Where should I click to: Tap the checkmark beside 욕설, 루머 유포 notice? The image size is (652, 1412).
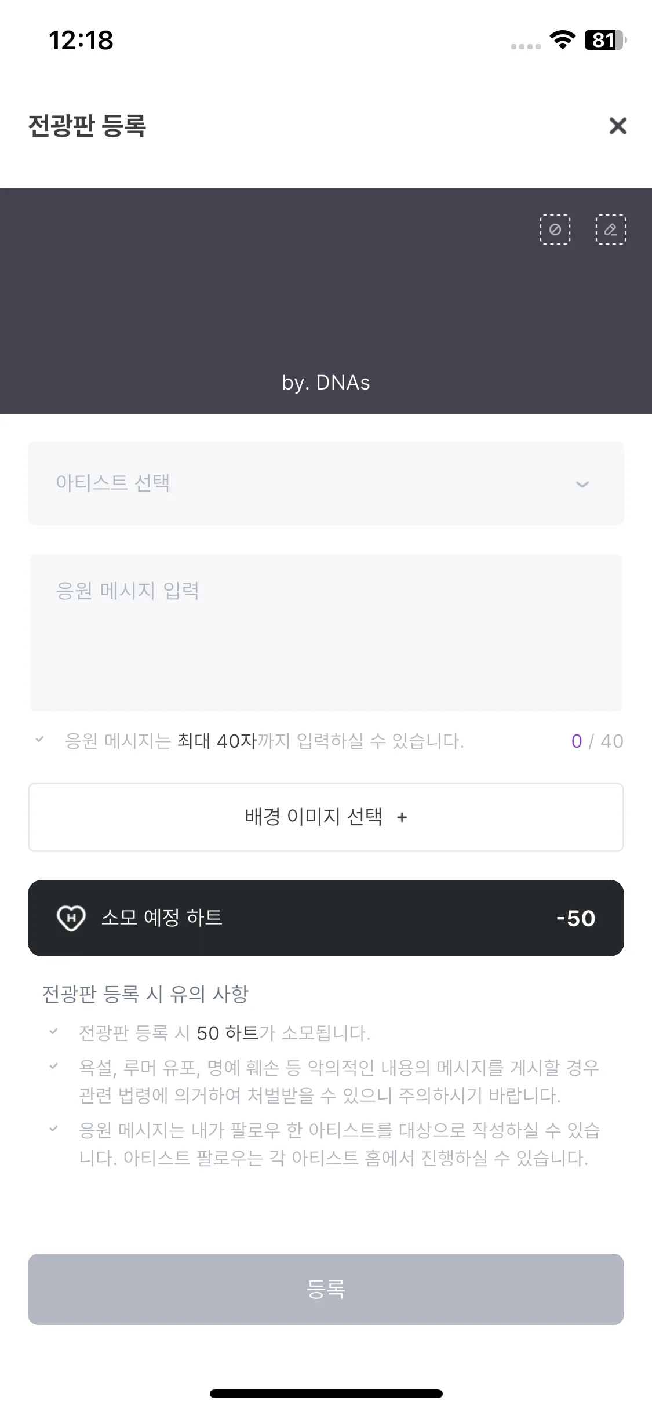(53, 1066)
